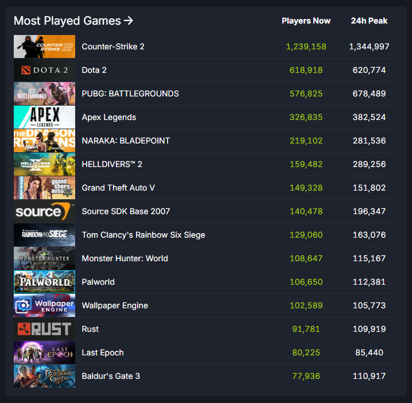
Task: Click the Palworld title text
Action: pos(98,282)
